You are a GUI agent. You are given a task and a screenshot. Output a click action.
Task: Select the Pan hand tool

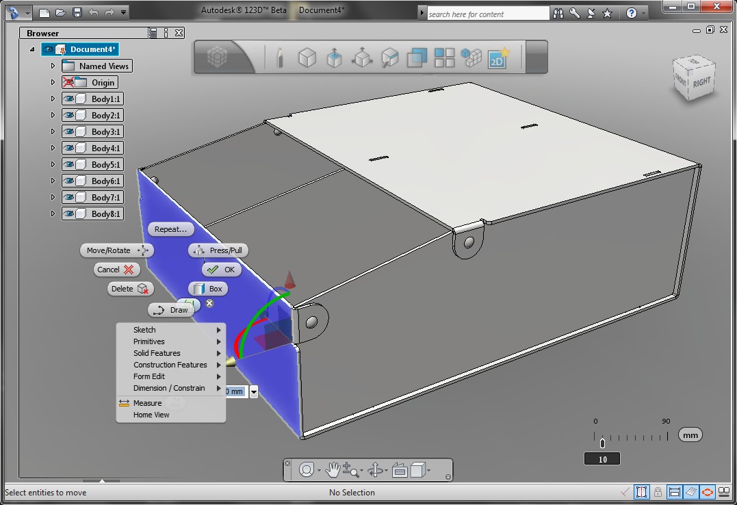pyautogui.click(x=333, y=469)
